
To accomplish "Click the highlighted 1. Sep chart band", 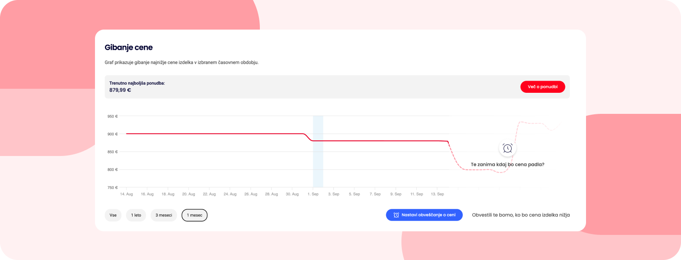I will (318, 152).
